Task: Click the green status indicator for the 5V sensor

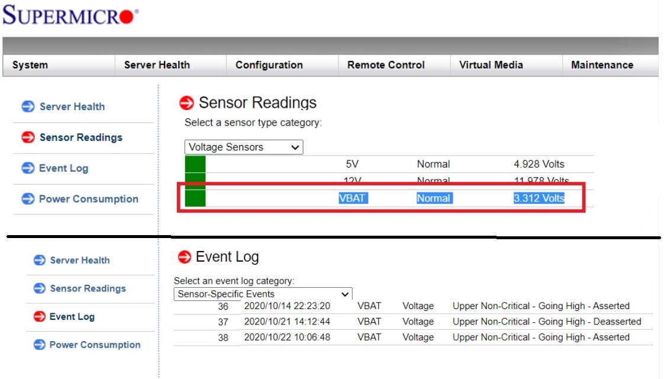Action: tap(195, 164)
